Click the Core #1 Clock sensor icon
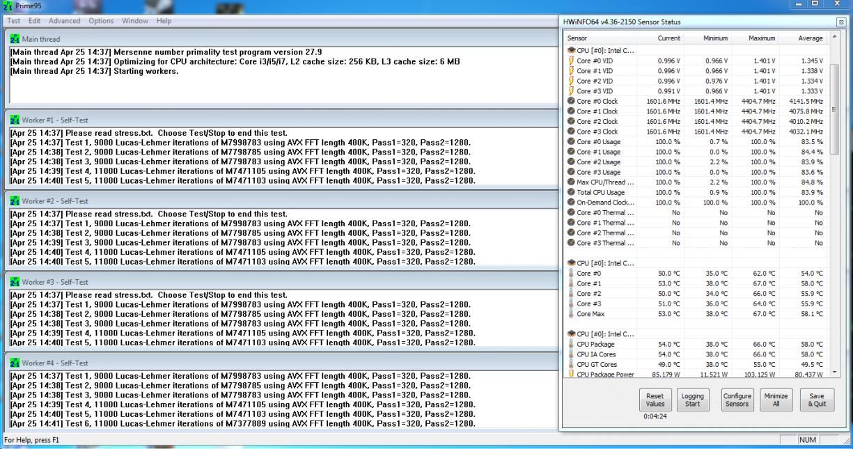The image size is (853, 449). (571, 111)
